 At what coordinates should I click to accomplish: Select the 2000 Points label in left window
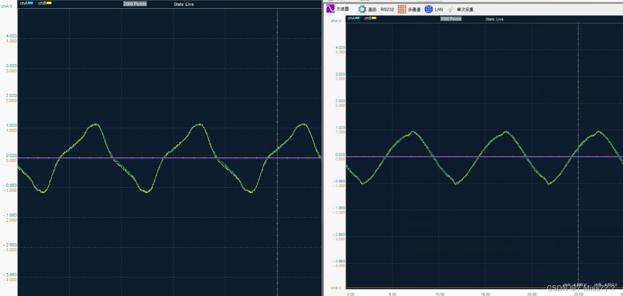point(135,4)
